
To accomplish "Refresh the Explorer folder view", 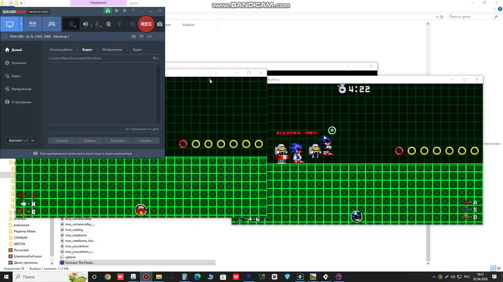I will coord(442,17).
